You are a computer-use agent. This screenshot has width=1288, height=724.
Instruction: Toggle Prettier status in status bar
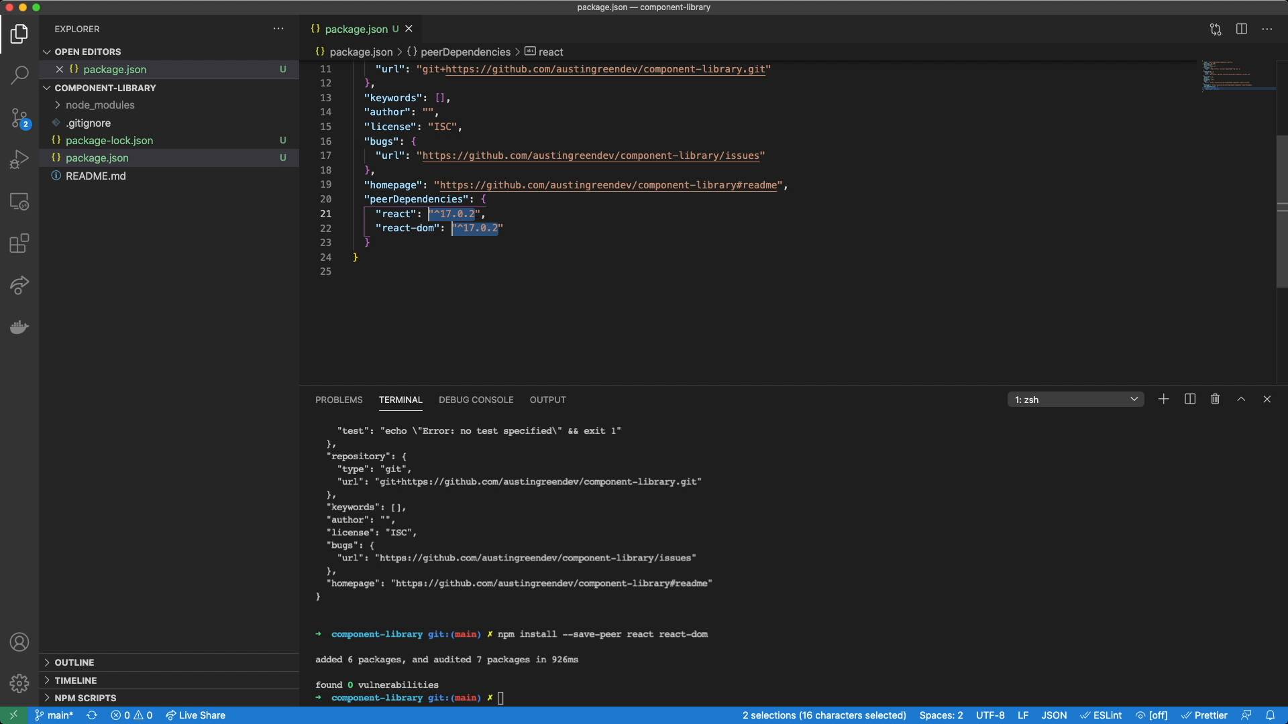click(x=1205, y=715)
